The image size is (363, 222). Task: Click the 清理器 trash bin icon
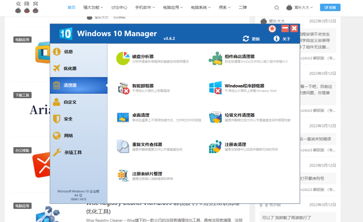point(56,85)
